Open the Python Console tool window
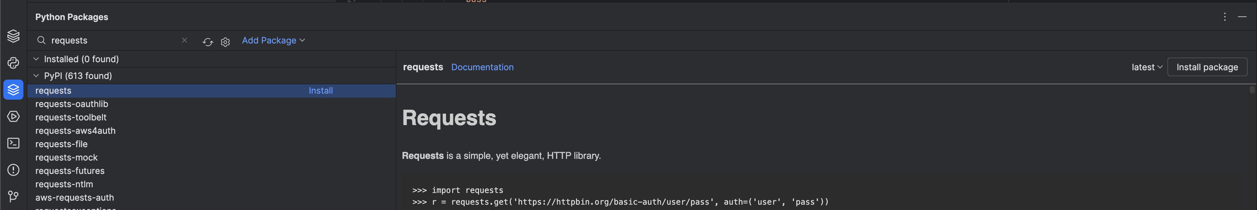This screenshot has height=210, width=1257. point(13,63)
